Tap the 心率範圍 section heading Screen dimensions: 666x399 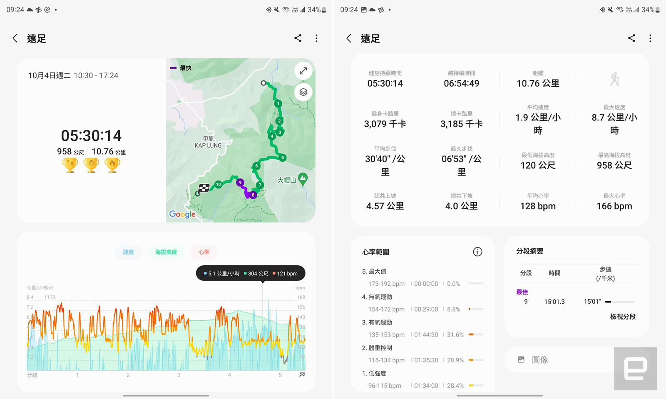coord(375,252)
